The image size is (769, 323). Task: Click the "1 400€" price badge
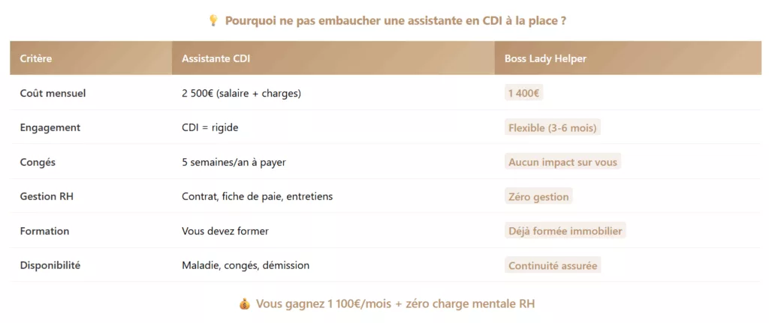(525, 94)
